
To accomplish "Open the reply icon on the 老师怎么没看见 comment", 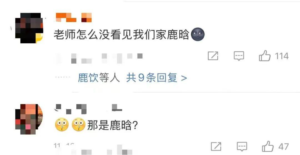I will pos(239,56).
